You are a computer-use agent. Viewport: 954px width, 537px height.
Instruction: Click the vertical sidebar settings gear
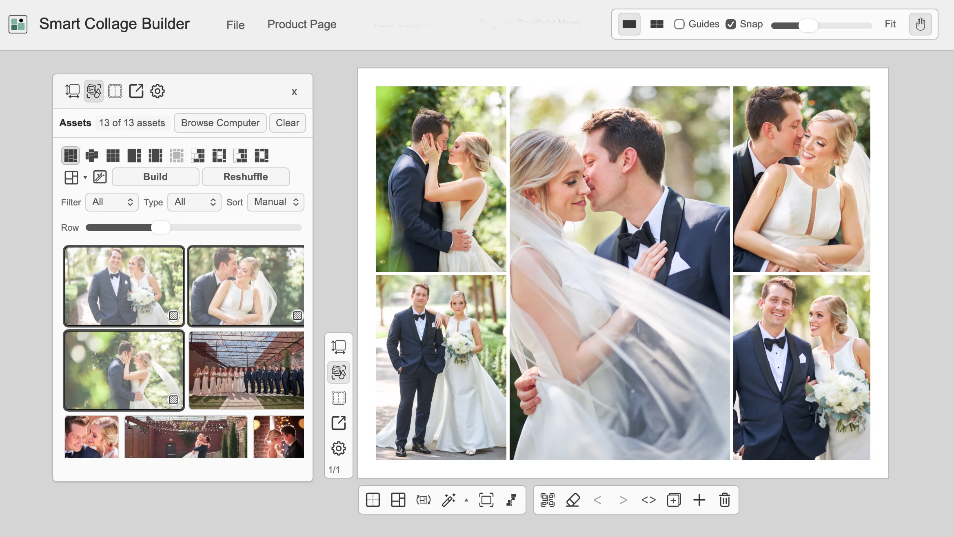[x=339, y=448]
